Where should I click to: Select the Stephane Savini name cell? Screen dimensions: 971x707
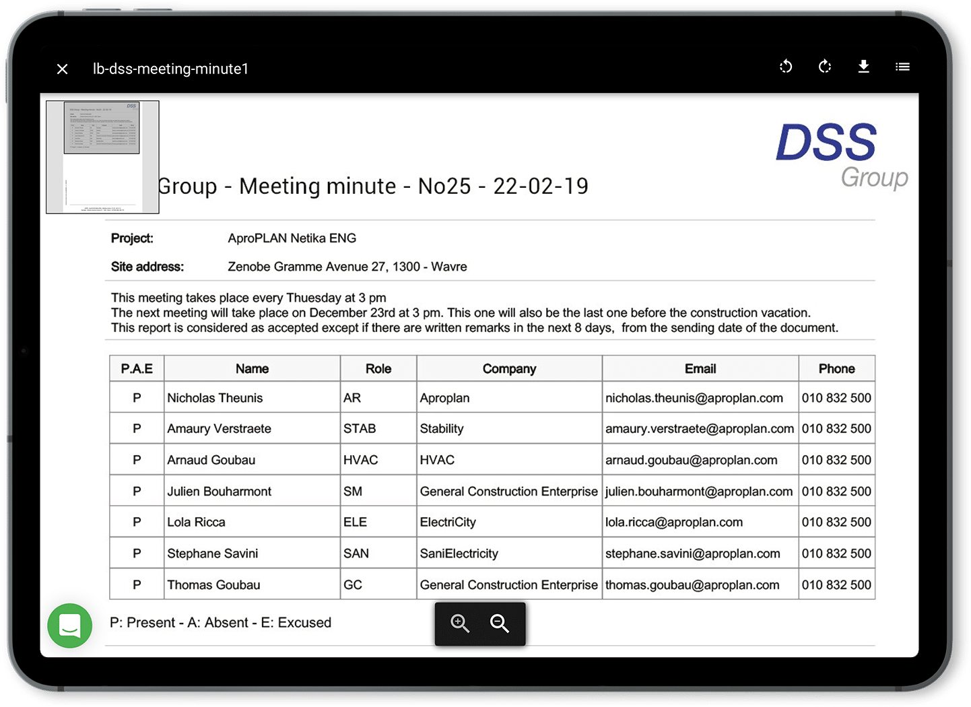pyautogui.click(x=213, y=553)
